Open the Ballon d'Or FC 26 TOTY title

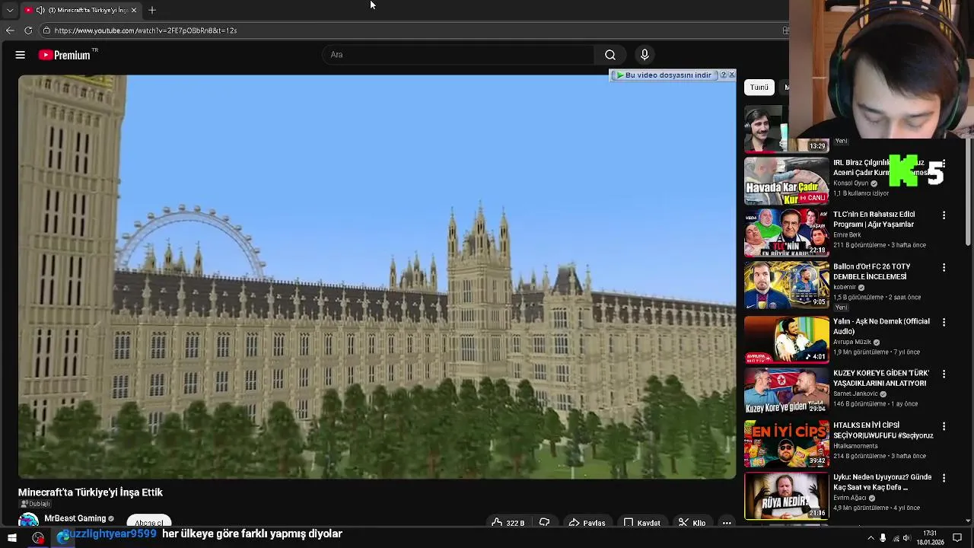click(871, 272)
